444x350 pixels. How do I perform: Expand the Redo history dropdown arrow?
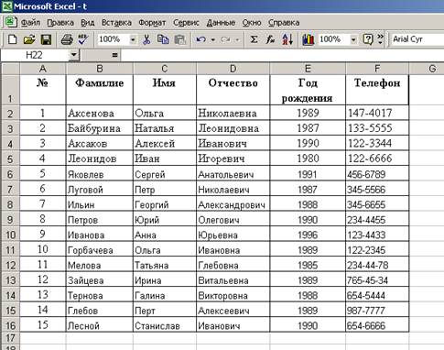237,39
